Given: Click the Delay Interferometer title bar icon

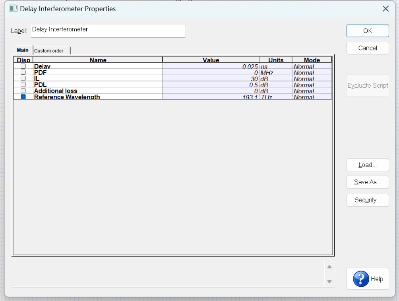Looking at the screenshot, I should click(13, 8).
